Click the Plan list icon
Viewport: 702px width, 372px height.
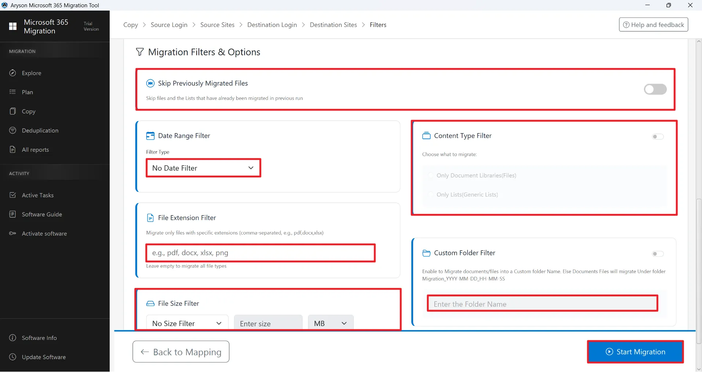coord(13,92)
